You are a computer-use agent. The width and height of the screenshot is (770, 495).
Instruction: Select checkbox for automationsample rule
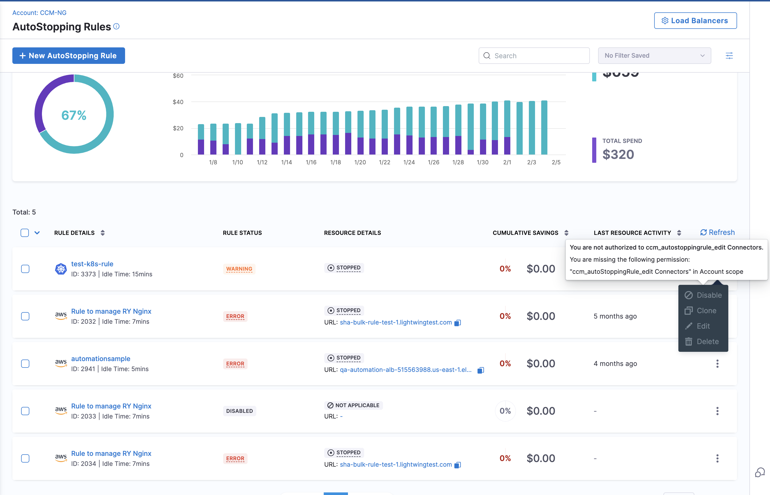pyautogui.click(x=25, y=364)
